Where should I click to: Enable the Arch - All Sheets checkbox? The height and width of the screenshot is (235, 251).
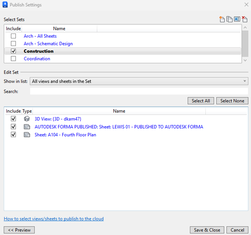(13, 36)
